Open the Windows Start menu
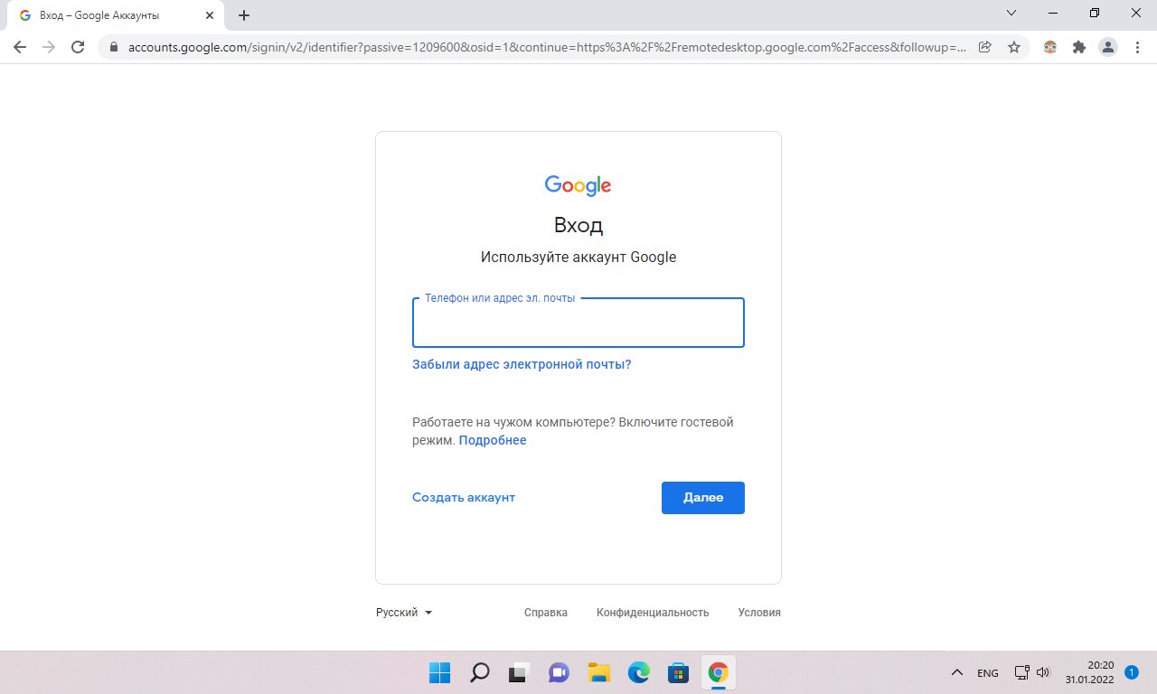The width and height of the screenshot is (1157, 694). (x=439, y=672)
